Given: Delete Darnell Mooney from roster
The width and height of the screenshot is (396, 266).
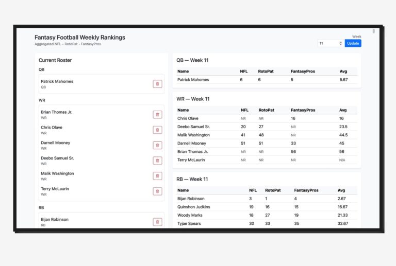Looking at the screenshot, I should [x=157, y=145].
